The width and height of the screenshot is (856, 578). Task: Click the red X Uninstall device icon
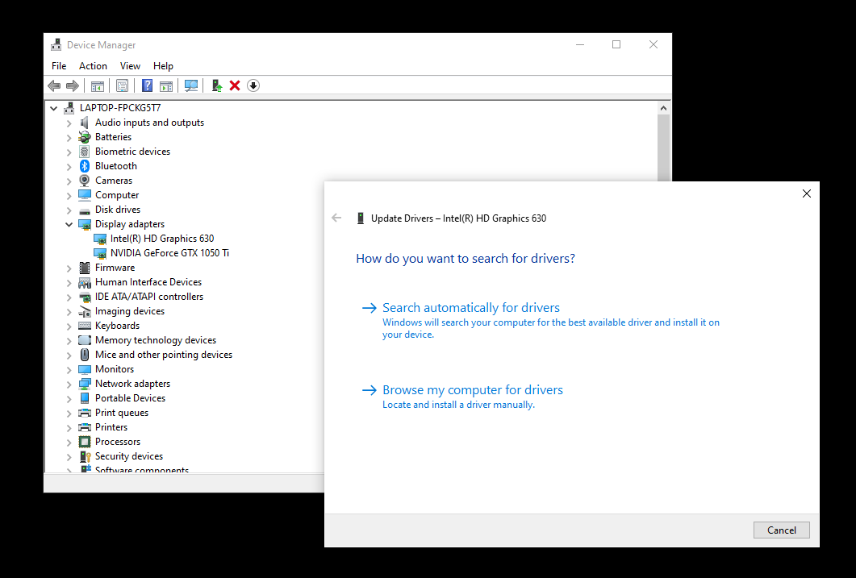tap(235, 85)
